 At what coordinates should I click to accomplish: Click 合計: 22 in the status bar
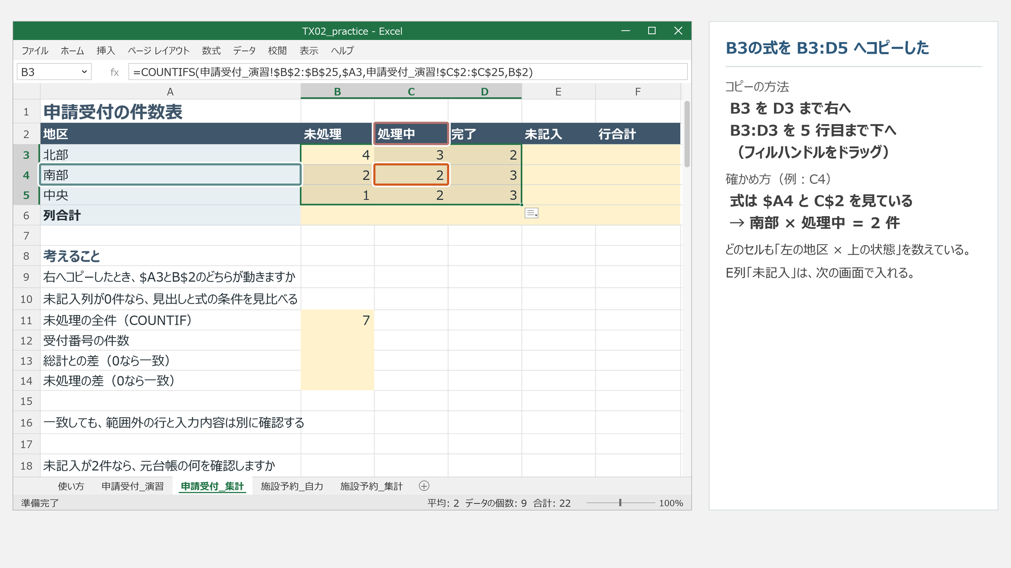tap(552, 503)
